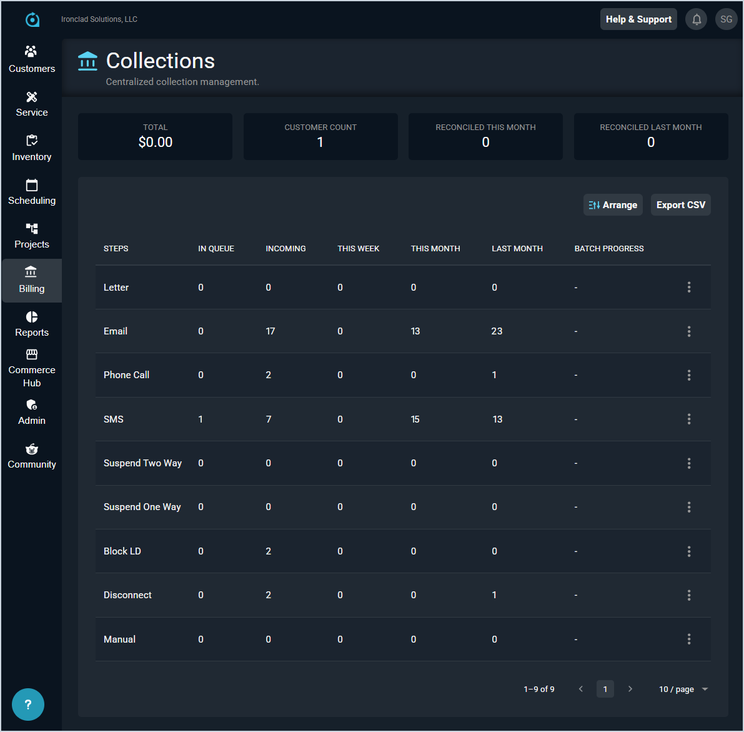
Task: Open the Projects sidebar section
Action: tap(32, 236)
